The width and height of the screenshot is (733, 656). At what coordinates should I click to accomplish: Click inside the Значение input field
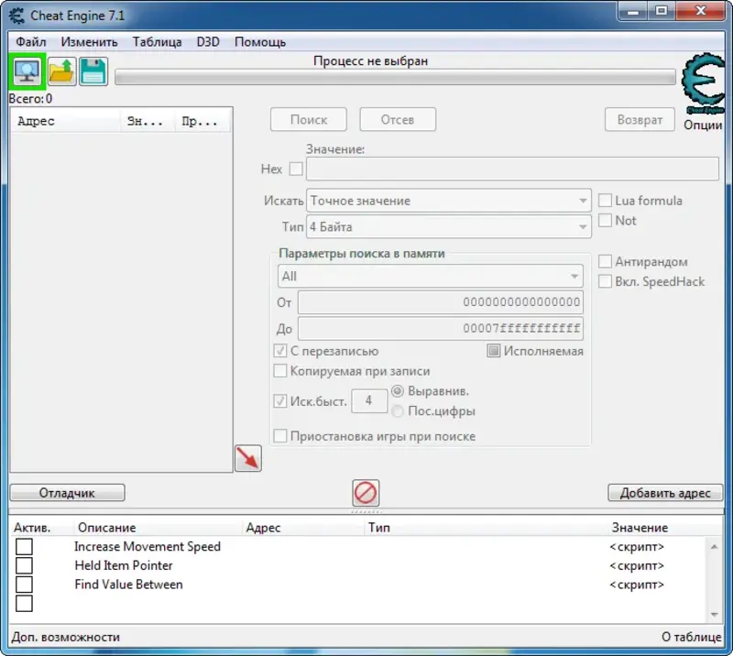[x=511, y=169]
